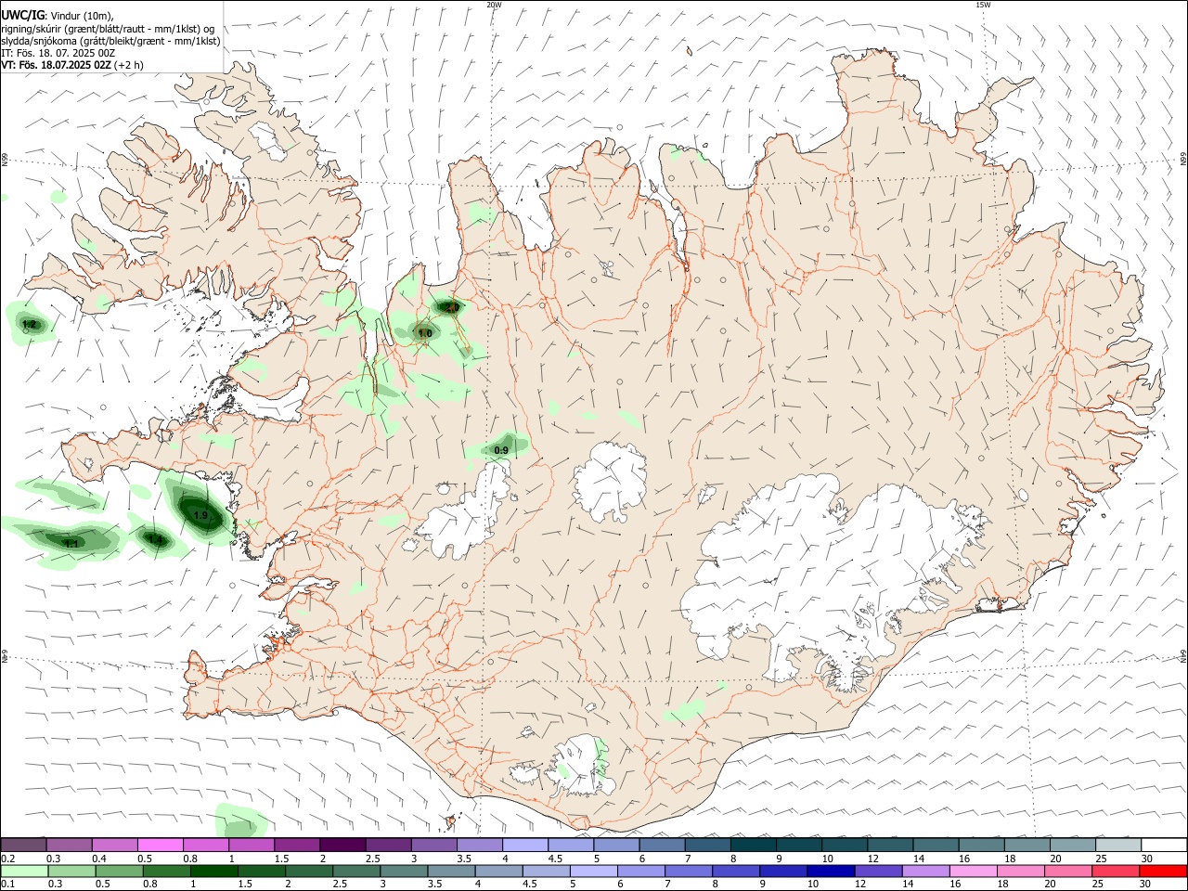The height and width of the screenshot is (891, 1188).
Task: Click the 'slydda/snjókoma' legend description line
Action: click(x=110, y=41)
